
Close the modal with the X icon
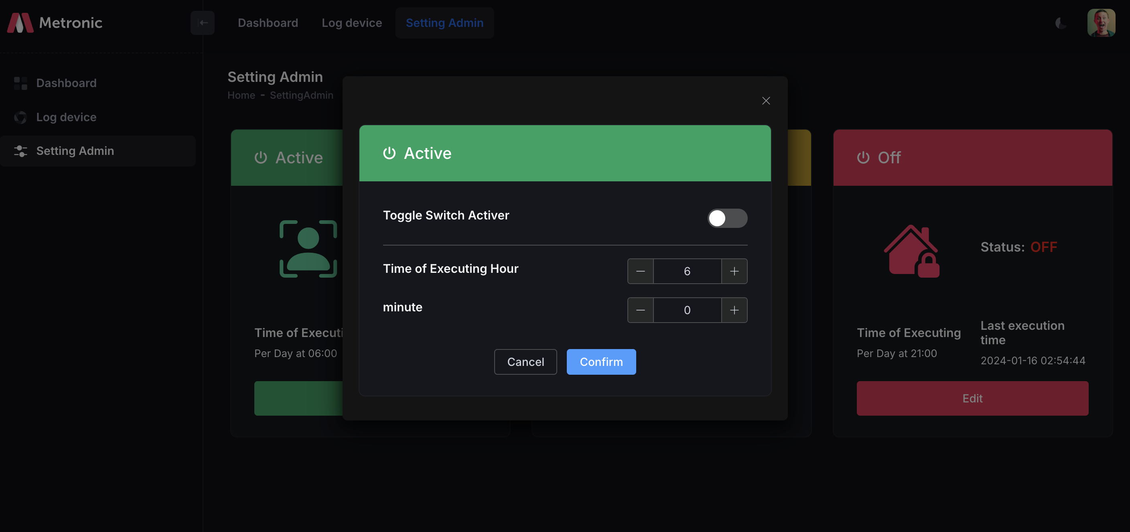pos(765,101)
